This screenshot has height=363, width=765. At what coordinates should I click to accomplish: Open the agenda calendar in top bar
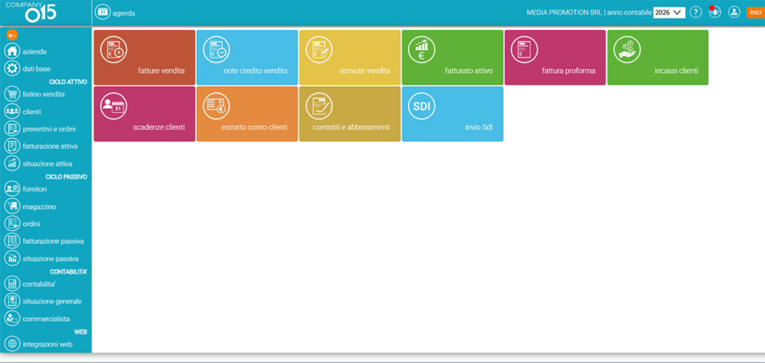coord(115,13)
